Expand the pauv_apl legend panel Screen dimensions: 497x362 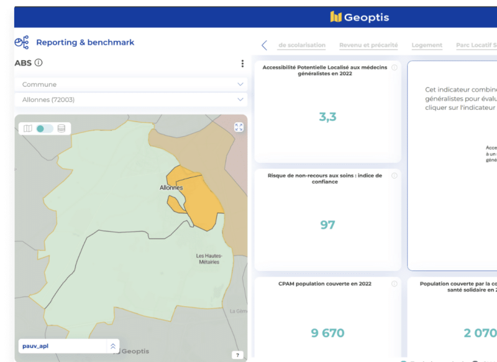[x=112, y=347]
